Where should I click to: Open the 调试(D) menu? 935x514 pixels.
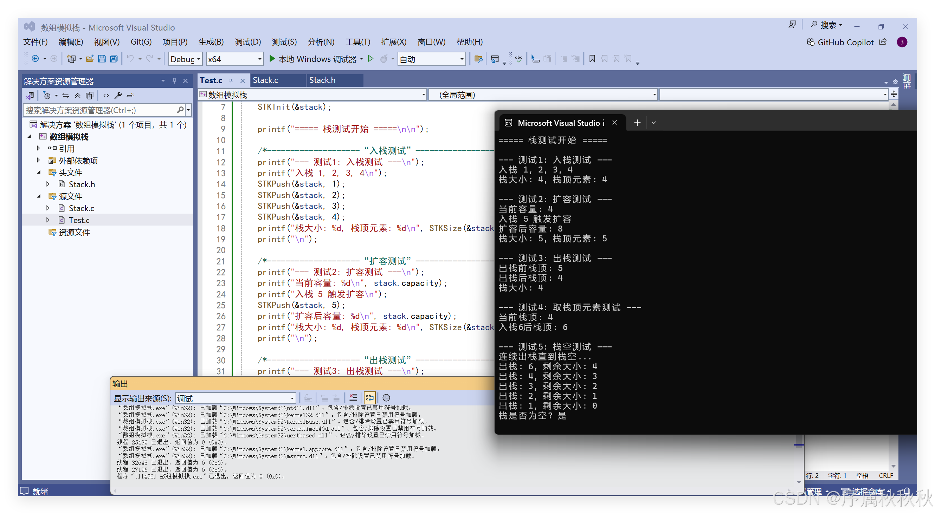247,42
